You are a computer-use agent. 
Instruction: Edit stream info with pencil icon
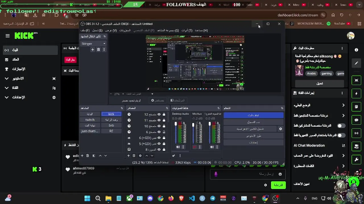[x=356, y=63]
